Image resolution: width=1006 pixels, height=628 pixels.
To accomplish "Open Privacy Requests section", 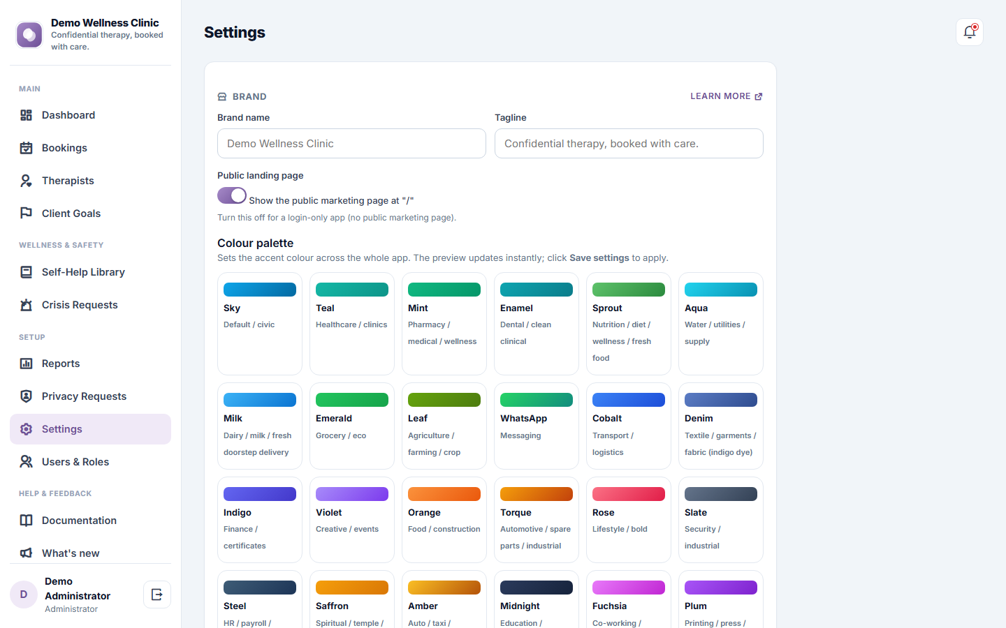I will point(90,396).
